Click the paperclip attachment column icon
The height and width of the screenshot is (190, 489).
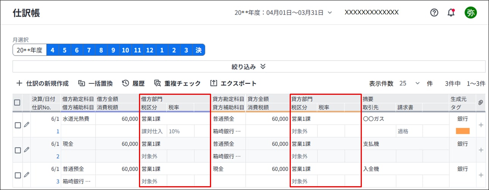point(481,103)
